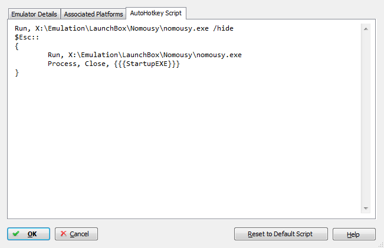Click the green checkmark icon on OK
Screen dimensions: 384x248
[x=16, y=234]
